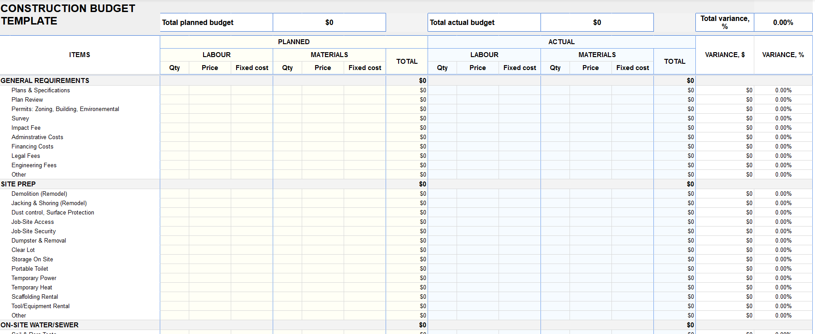The height and width of the screenshot is (334, 815).
Task: Select the Permits: Zoning, Building, Environemental item
Action: [65, 109]
